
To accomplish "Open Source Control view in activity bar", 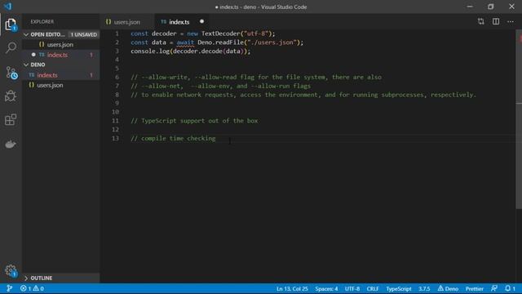I will pos(11,73).
